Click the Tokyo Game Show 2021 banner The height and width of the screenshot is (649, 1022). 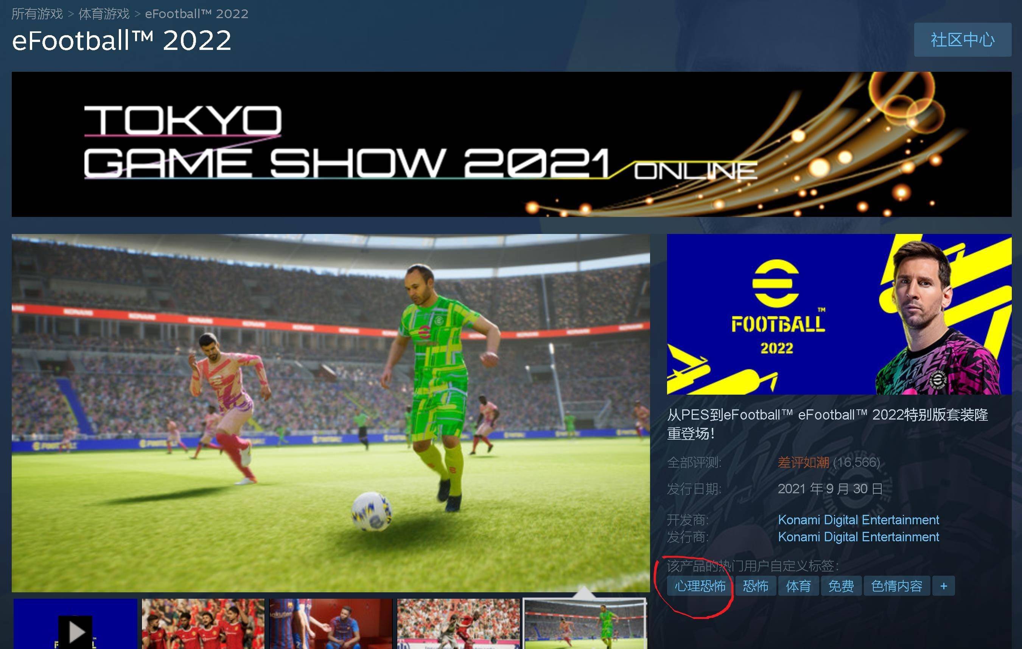pos(511,144)
